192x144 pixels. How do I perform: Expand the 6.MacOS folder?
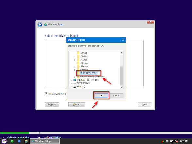[x=75, y=70]
